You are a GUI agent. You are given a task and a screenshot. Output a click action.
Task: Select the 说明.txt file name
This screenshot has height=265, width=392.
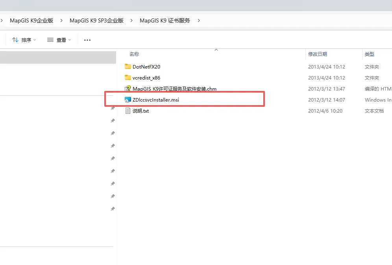coord(141,111)
